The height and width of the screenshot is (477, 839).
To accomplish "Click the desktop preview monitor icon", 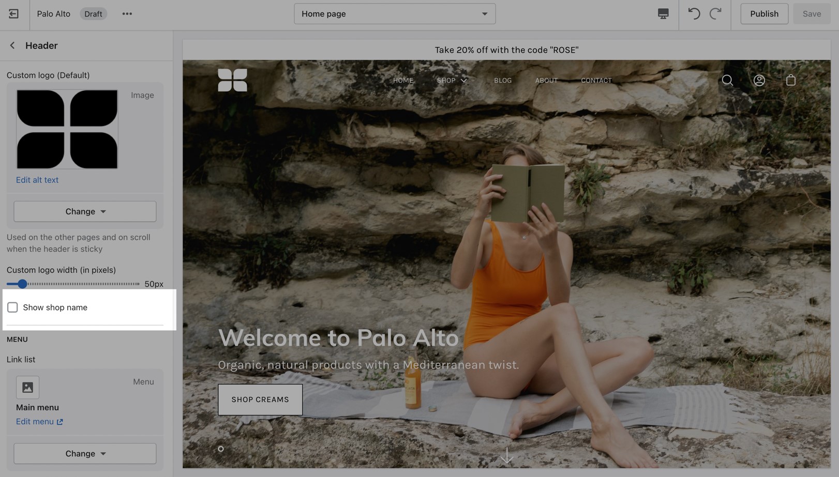I will pos(663,14).
